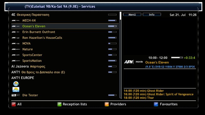Screen dimensions: 205x115
Task: Select SportsCenter service row
Action: [x=65, y=55]
